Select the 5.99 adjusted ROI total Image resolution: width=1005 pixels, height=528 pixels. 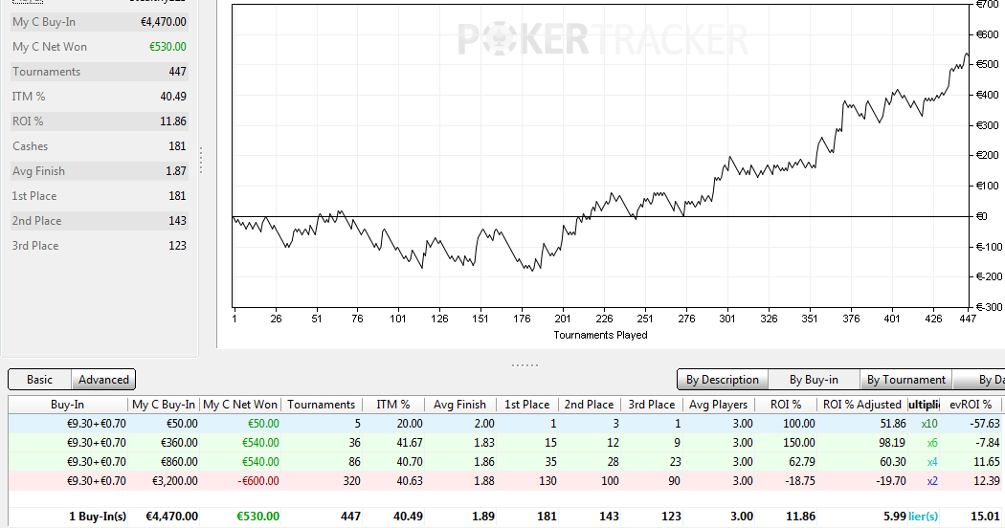coord(895,517)
